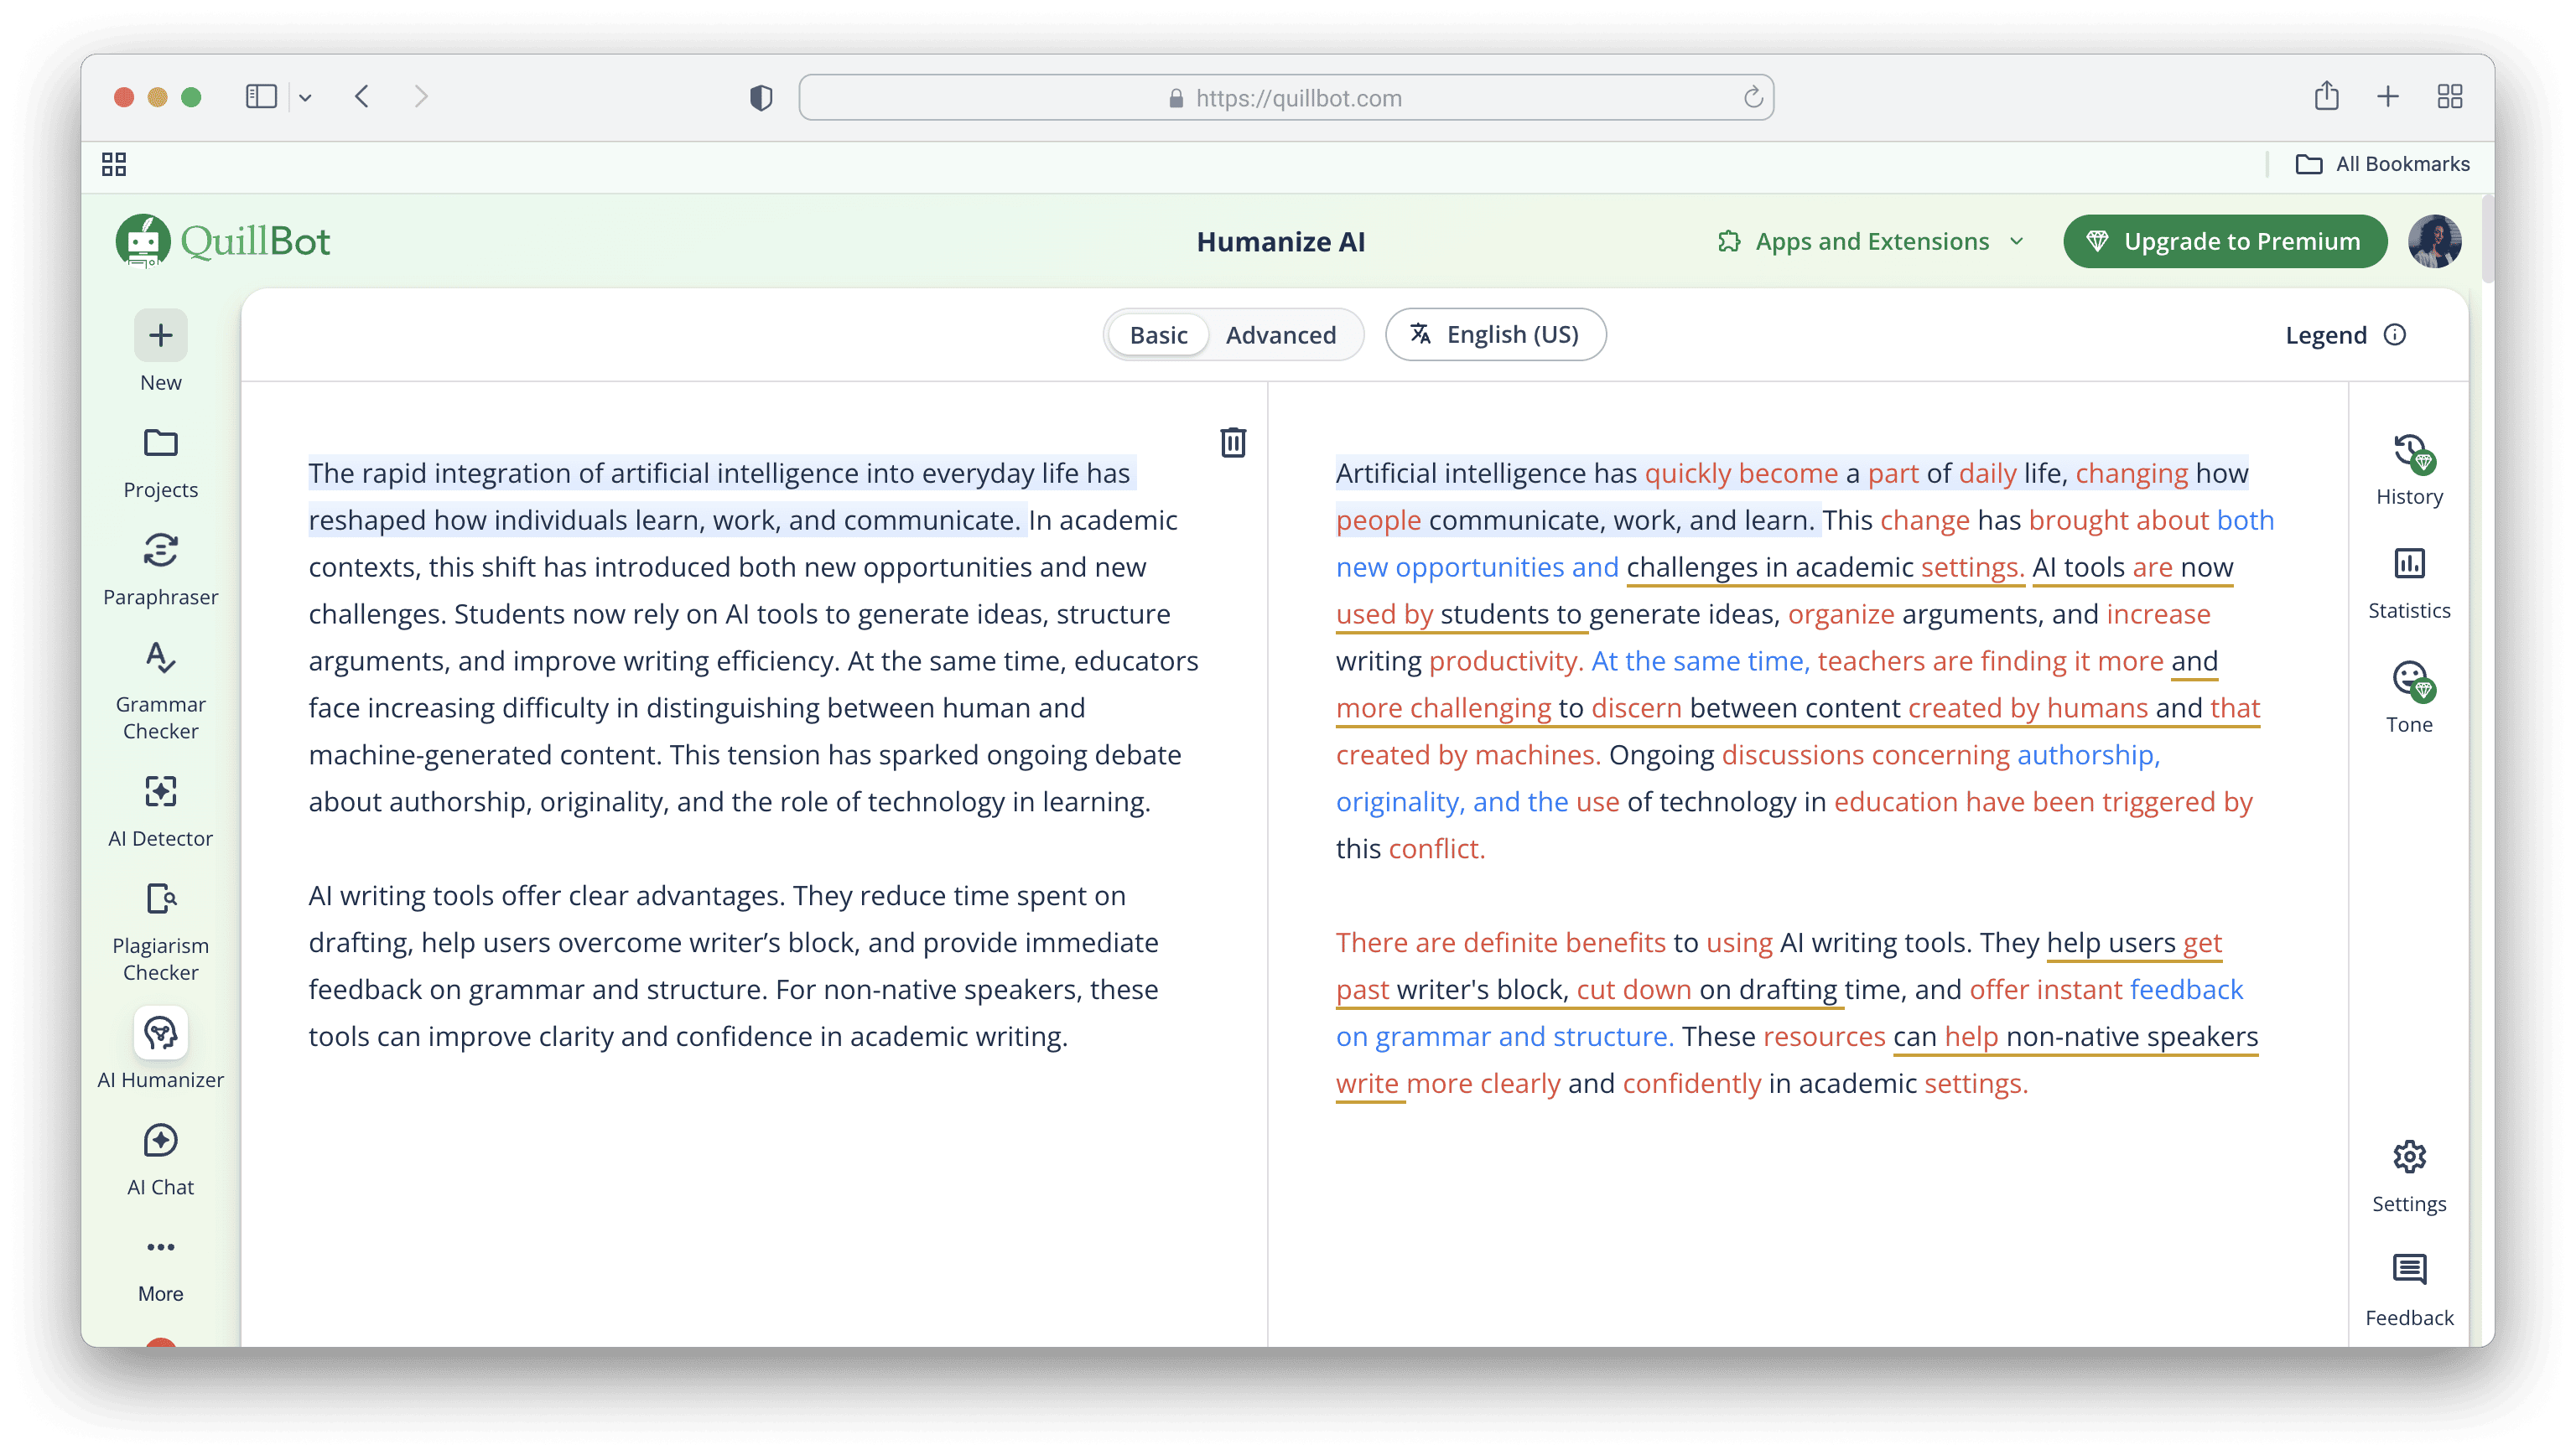Viewport: 2576px width, 1455px height.
Task: Switch to Basic mode
Action: click(x=1158, y=334)
